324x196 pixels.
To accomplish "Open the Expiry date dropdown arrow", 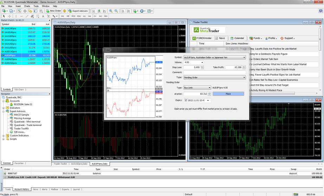I will (208, 100).
